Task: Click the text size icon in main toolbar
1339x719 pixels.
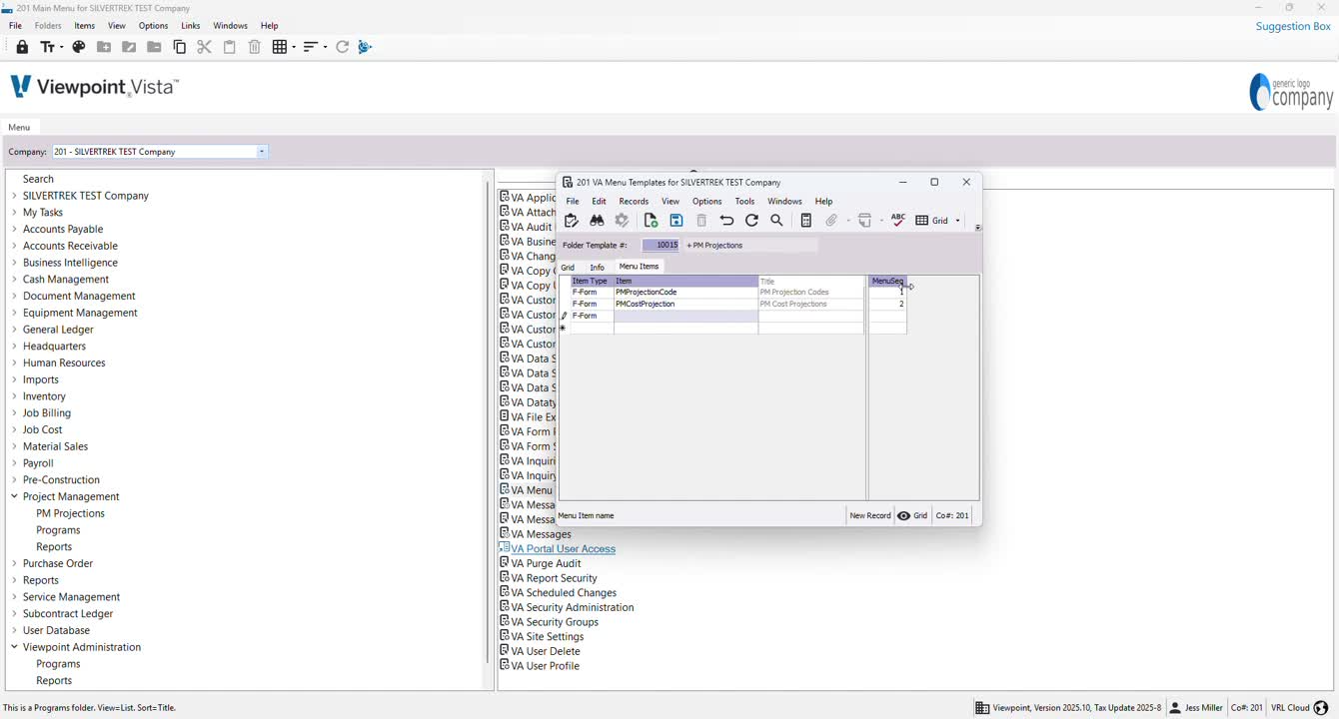Action: 47,47
